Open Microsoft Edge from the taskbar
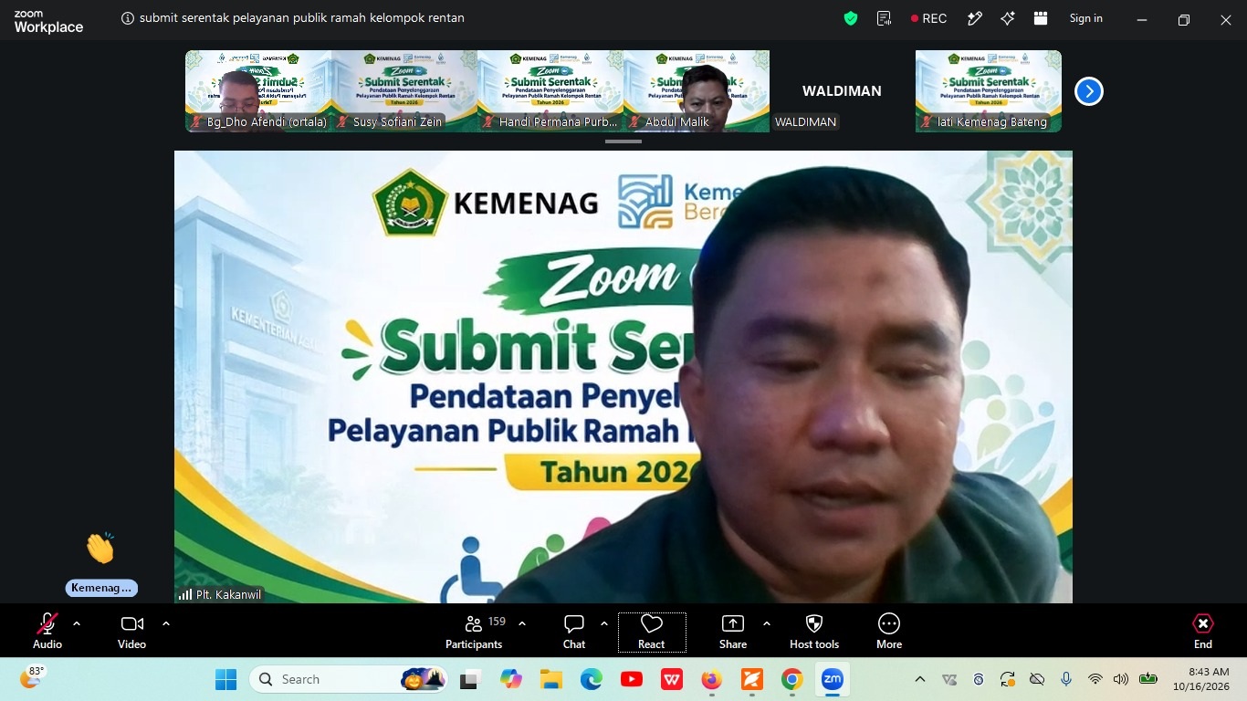 coord(592,679)
